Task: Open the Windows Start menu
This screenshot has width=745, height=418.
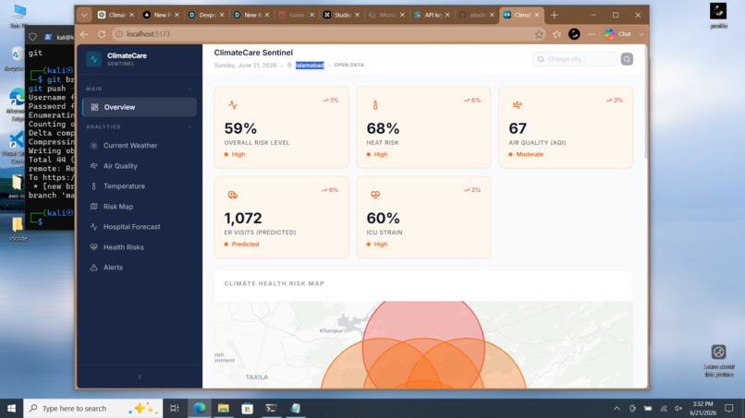Action: [x=11, y=409]
